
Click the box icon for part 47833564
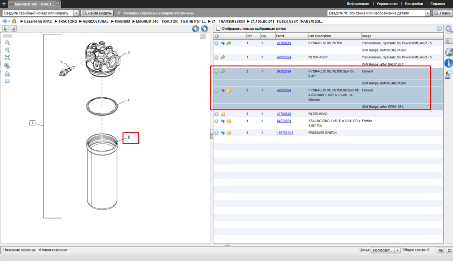click(229, 90)
